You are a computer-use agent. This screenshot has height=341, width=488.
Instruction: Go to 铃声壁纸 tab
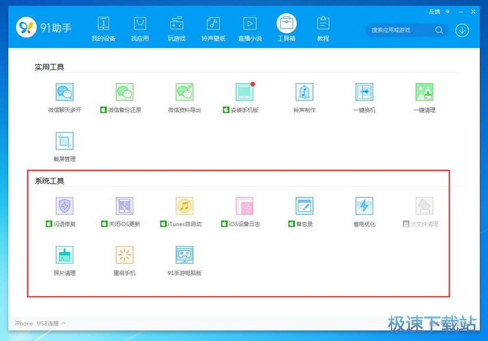pyautogui.click(x=213, y=29)
